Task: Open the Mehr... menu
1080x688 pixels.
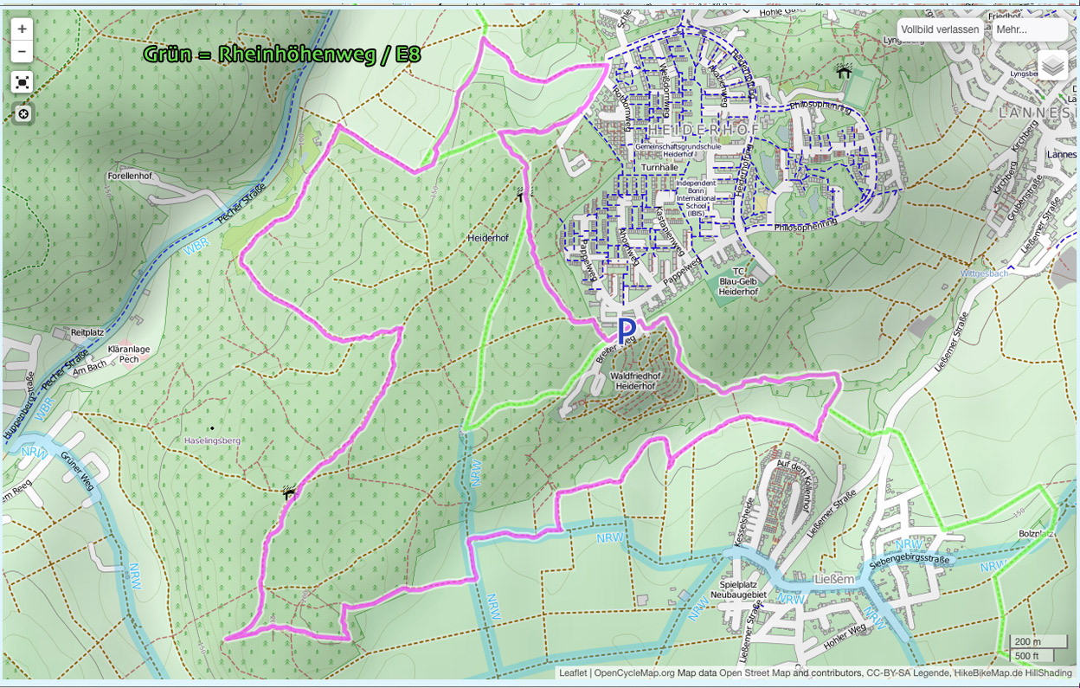Action: [1029, 29]
